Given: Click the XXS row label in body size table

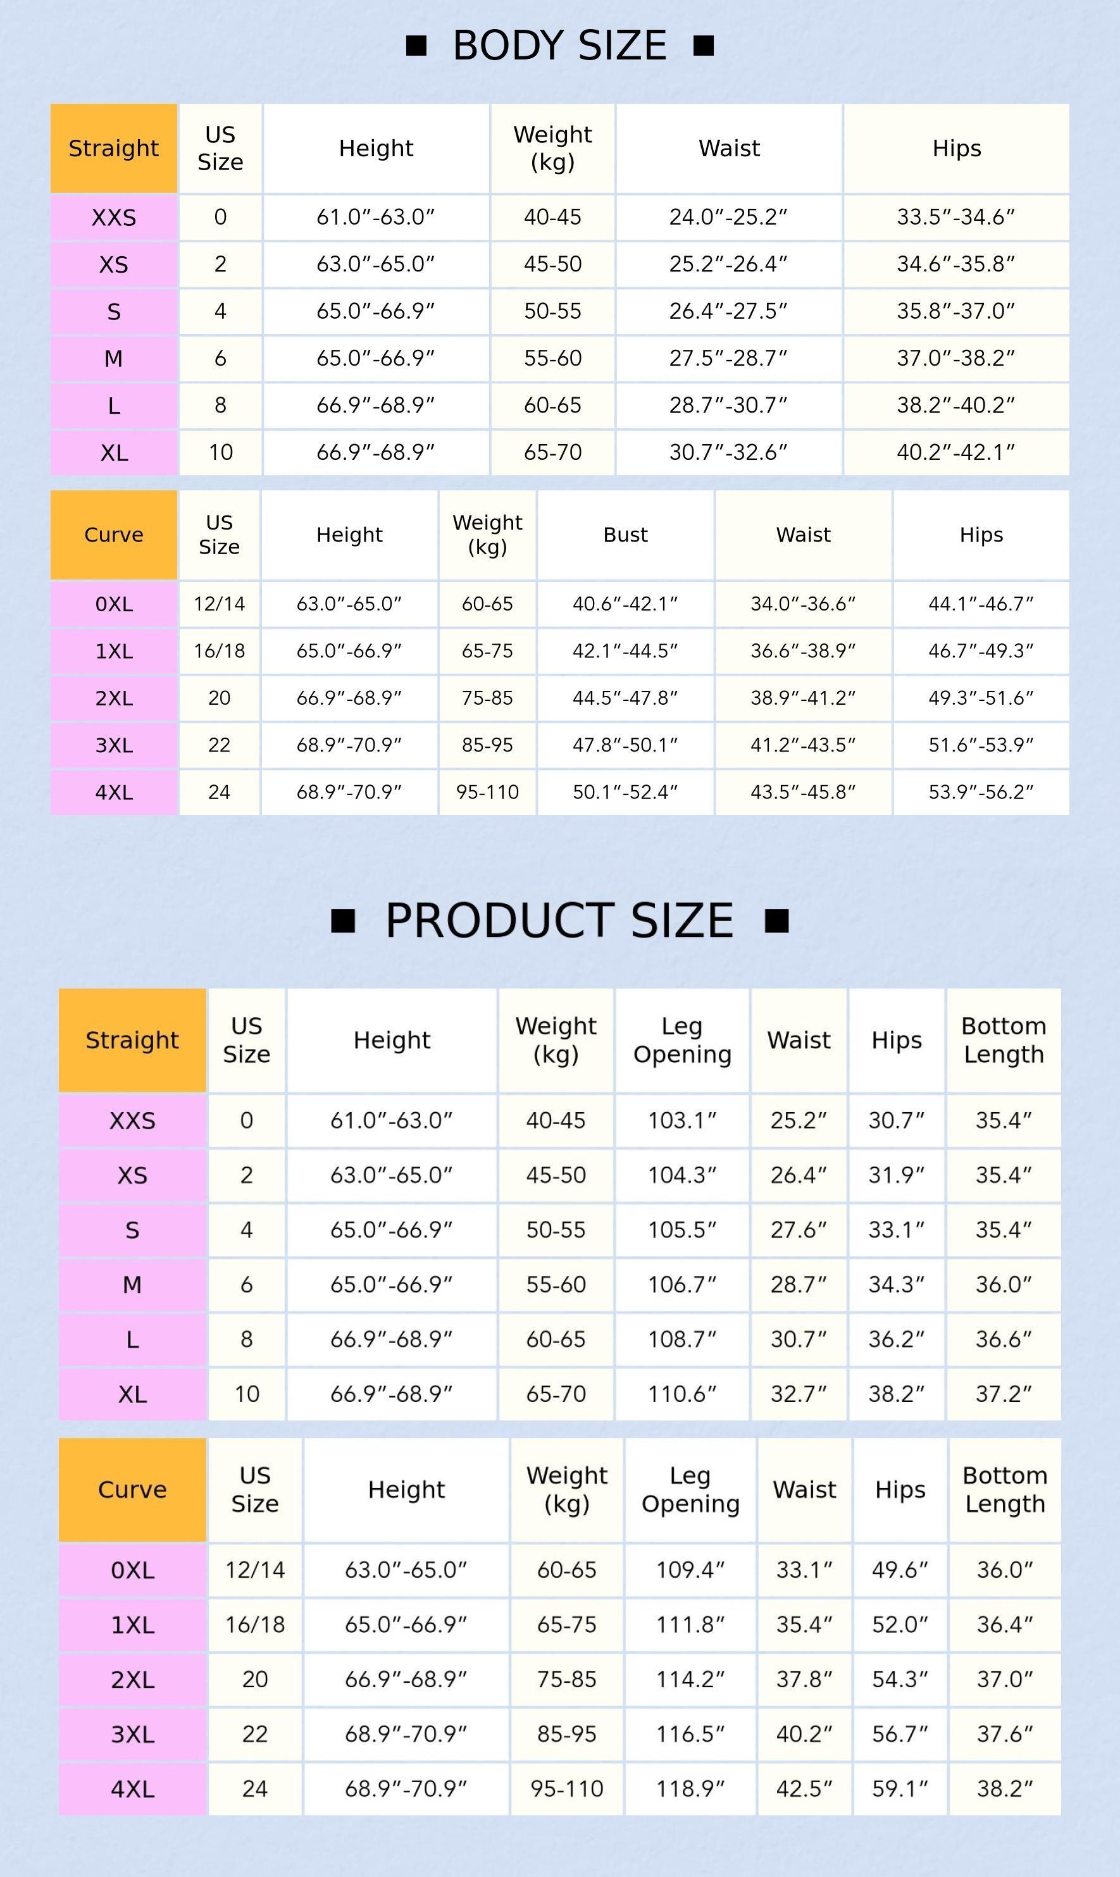Looking at the screenshot, I should click(114, 217).
